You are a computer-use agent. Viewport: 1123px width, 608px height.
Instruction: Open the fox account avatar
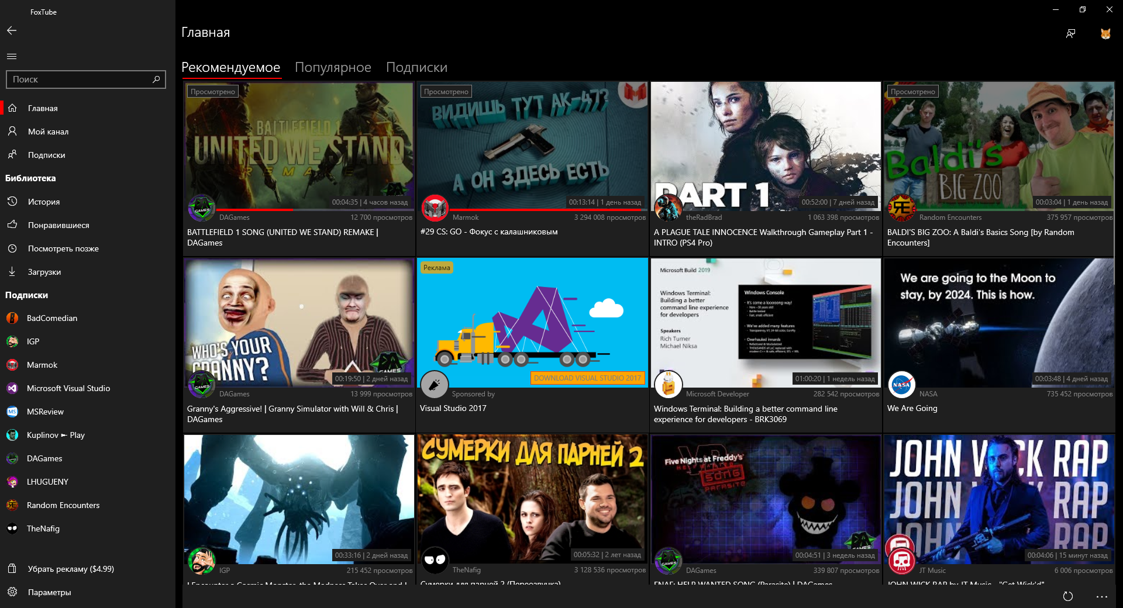pyautogui.click(x=1105, y=34)
